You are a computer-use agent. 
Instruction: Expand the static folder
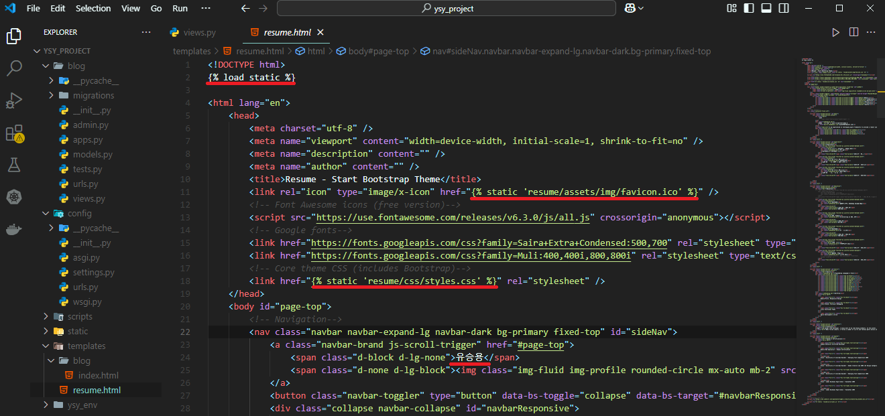point(46,331)
